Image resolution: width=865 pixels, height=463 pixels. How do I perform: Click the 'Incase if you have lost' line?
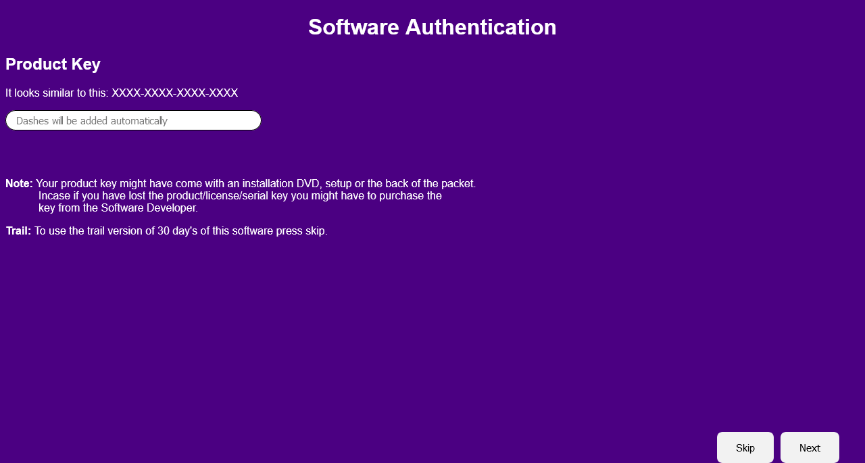point(240,195)
